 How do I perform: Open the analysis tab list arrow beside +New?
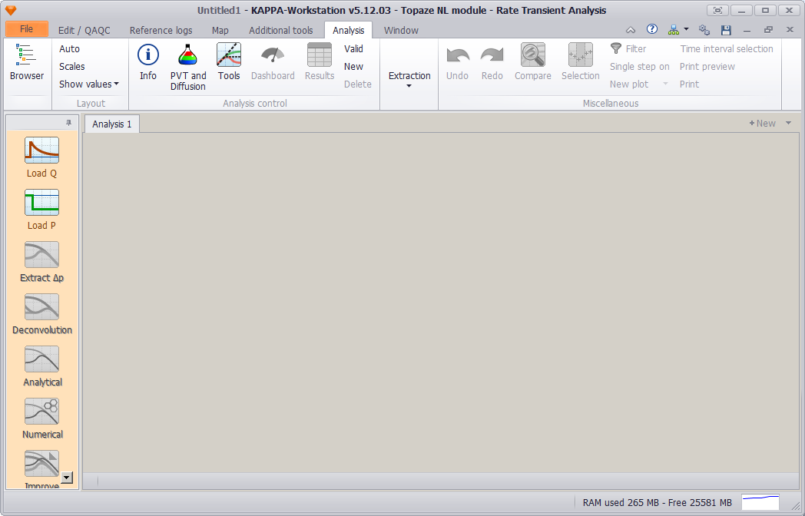789,123
